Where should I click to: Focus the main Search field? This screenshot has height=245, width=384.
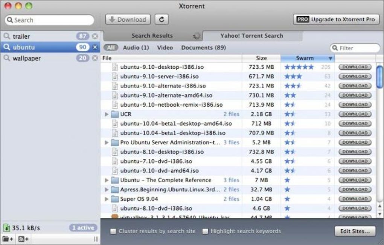pos(49,20)
